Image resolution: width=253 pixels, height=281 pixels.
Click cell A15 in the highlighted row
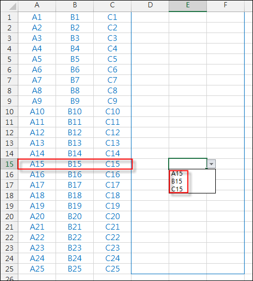coord(37,164)
